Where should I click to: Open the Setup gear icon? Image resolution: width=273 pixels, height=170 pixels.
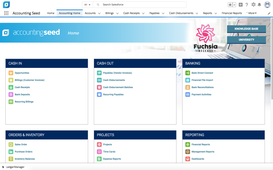tap(253, 5)
